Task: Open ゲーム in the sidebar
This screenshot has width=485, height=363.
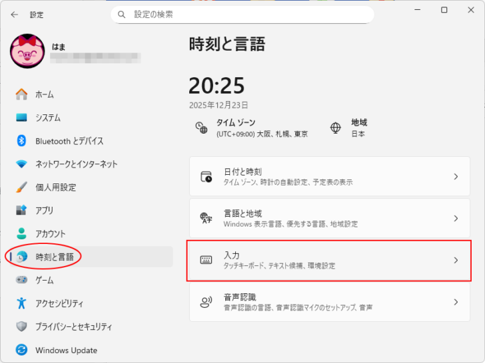Action: (x=91, y=280)
